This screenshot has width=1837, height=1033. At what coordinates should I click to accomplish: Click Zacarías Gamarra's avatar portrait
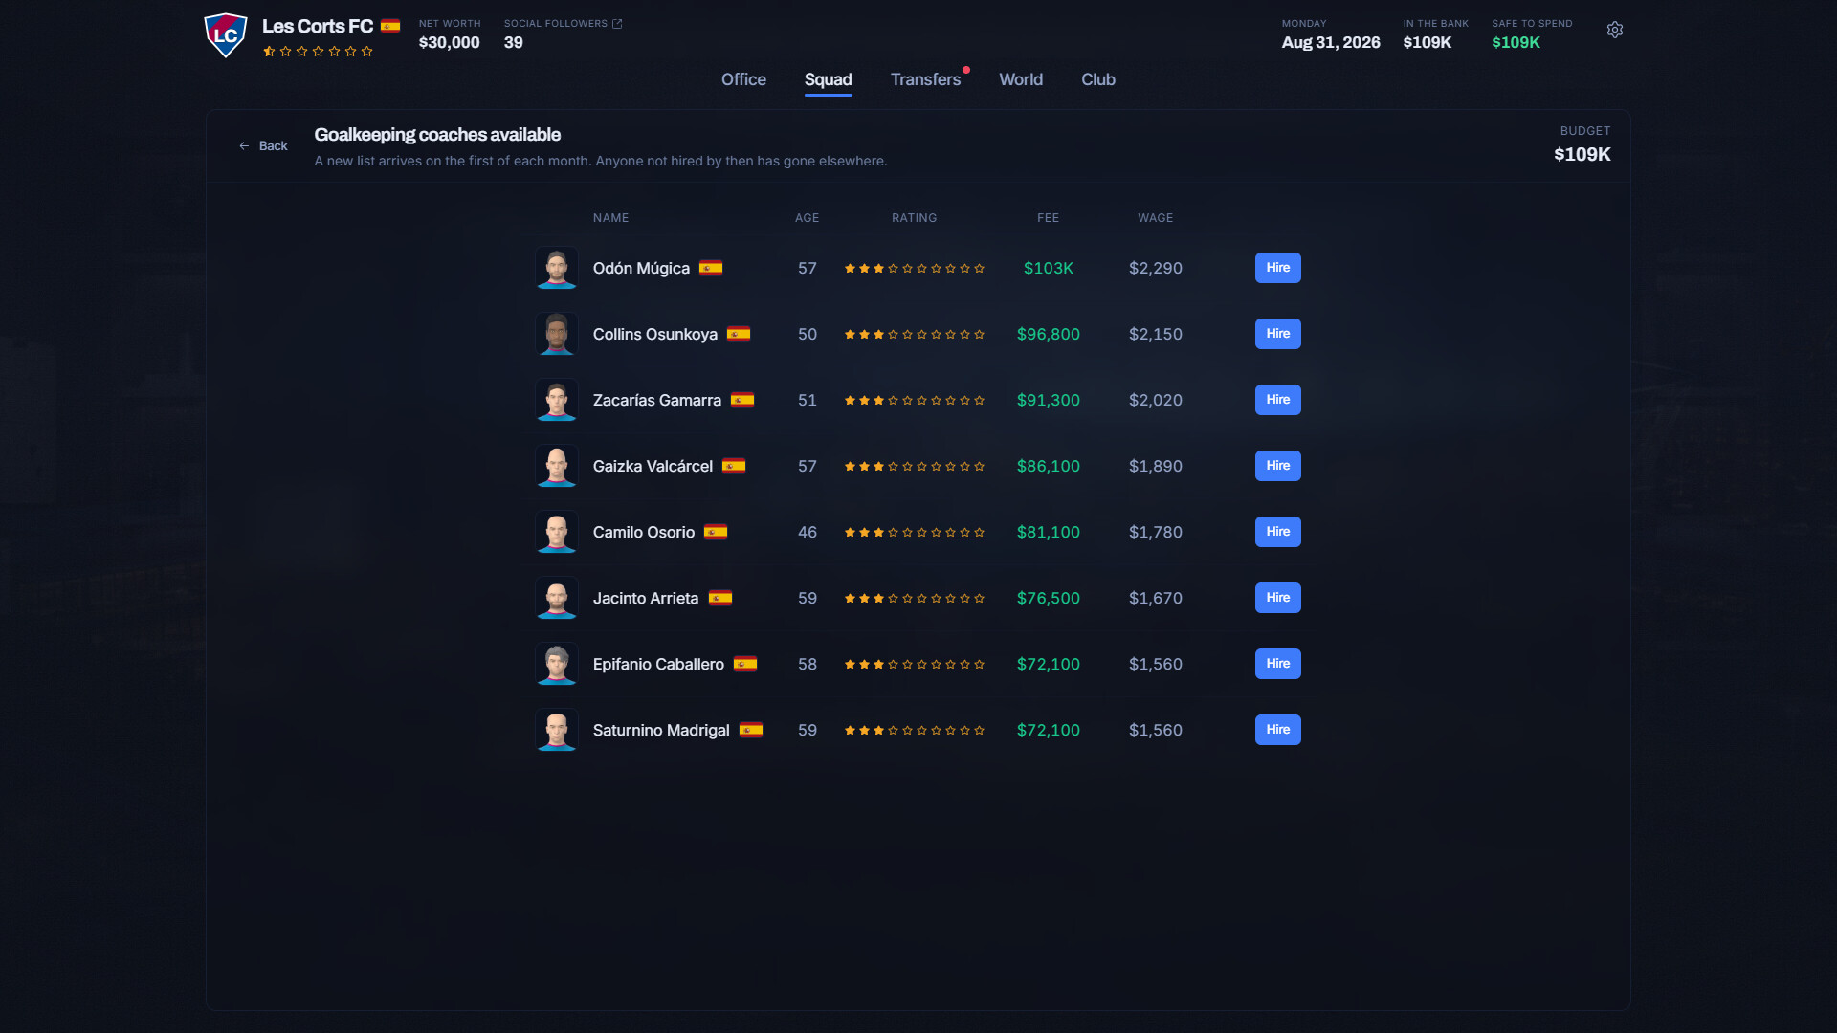click(556, 400)
